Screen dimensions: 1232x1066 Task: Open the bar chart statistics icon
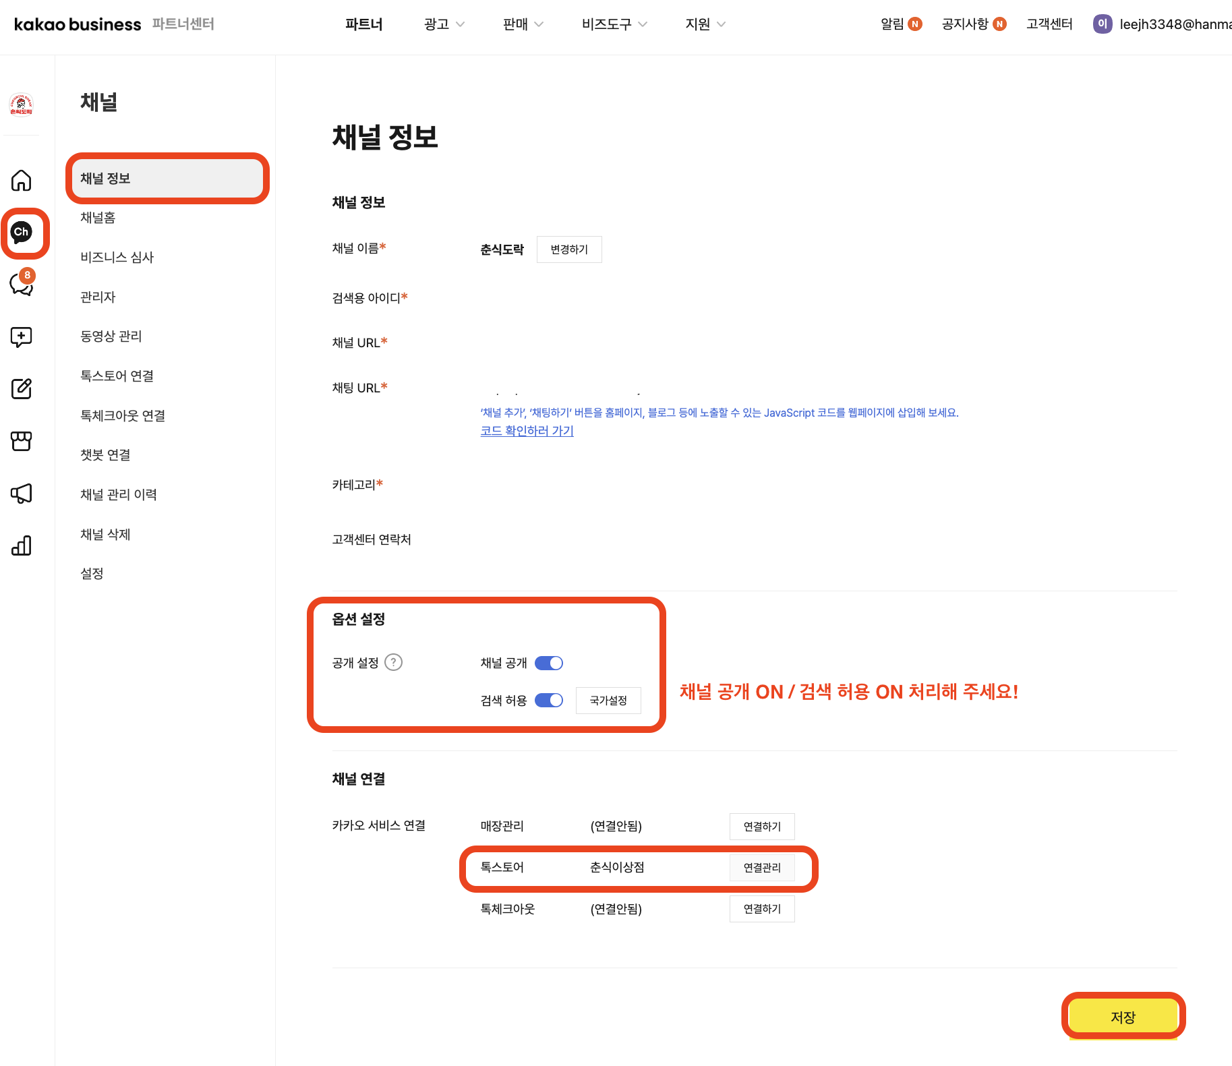pyautogui.click(x=22, y=545)
